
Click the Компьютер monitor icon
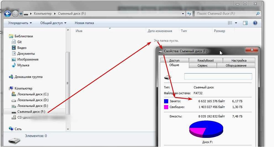(x=11, y=88)
